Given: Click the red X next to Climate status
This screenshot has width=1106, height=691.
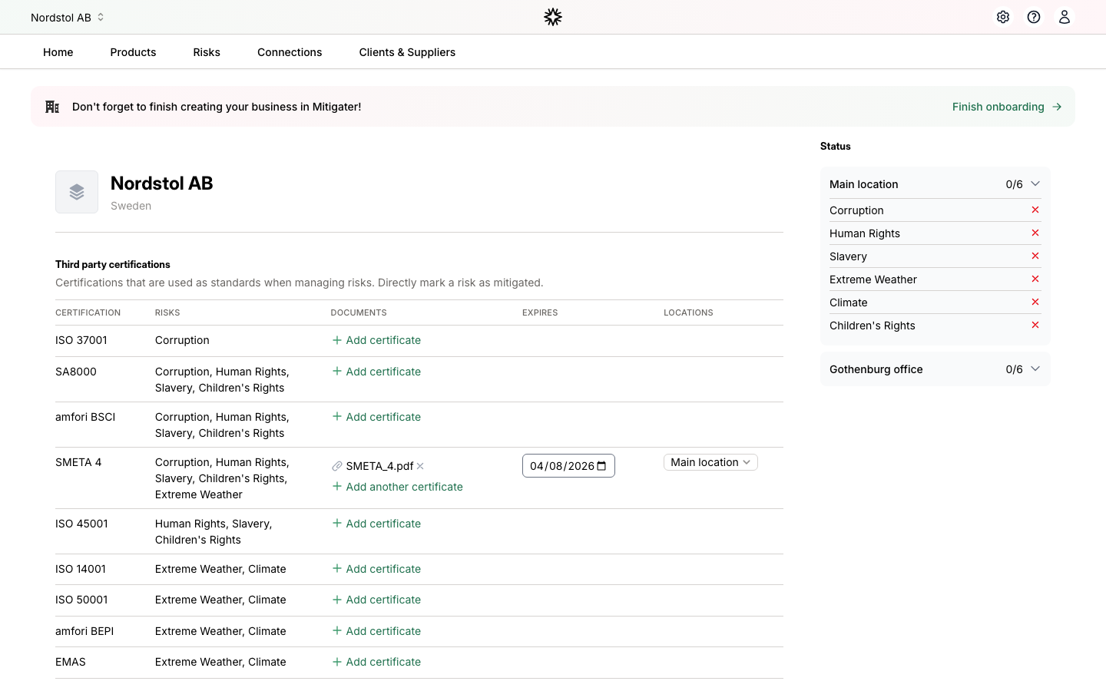Looking at the screenshot, I should pos(1035,302).
